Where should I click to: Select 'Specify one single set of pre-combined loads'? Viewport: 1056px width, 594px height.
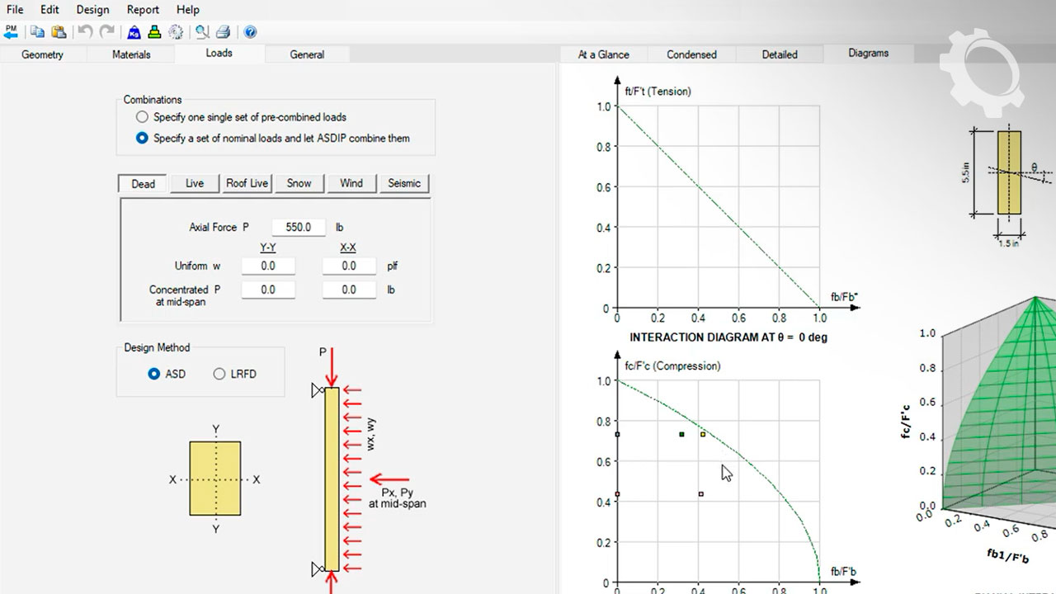coord(143,117)
